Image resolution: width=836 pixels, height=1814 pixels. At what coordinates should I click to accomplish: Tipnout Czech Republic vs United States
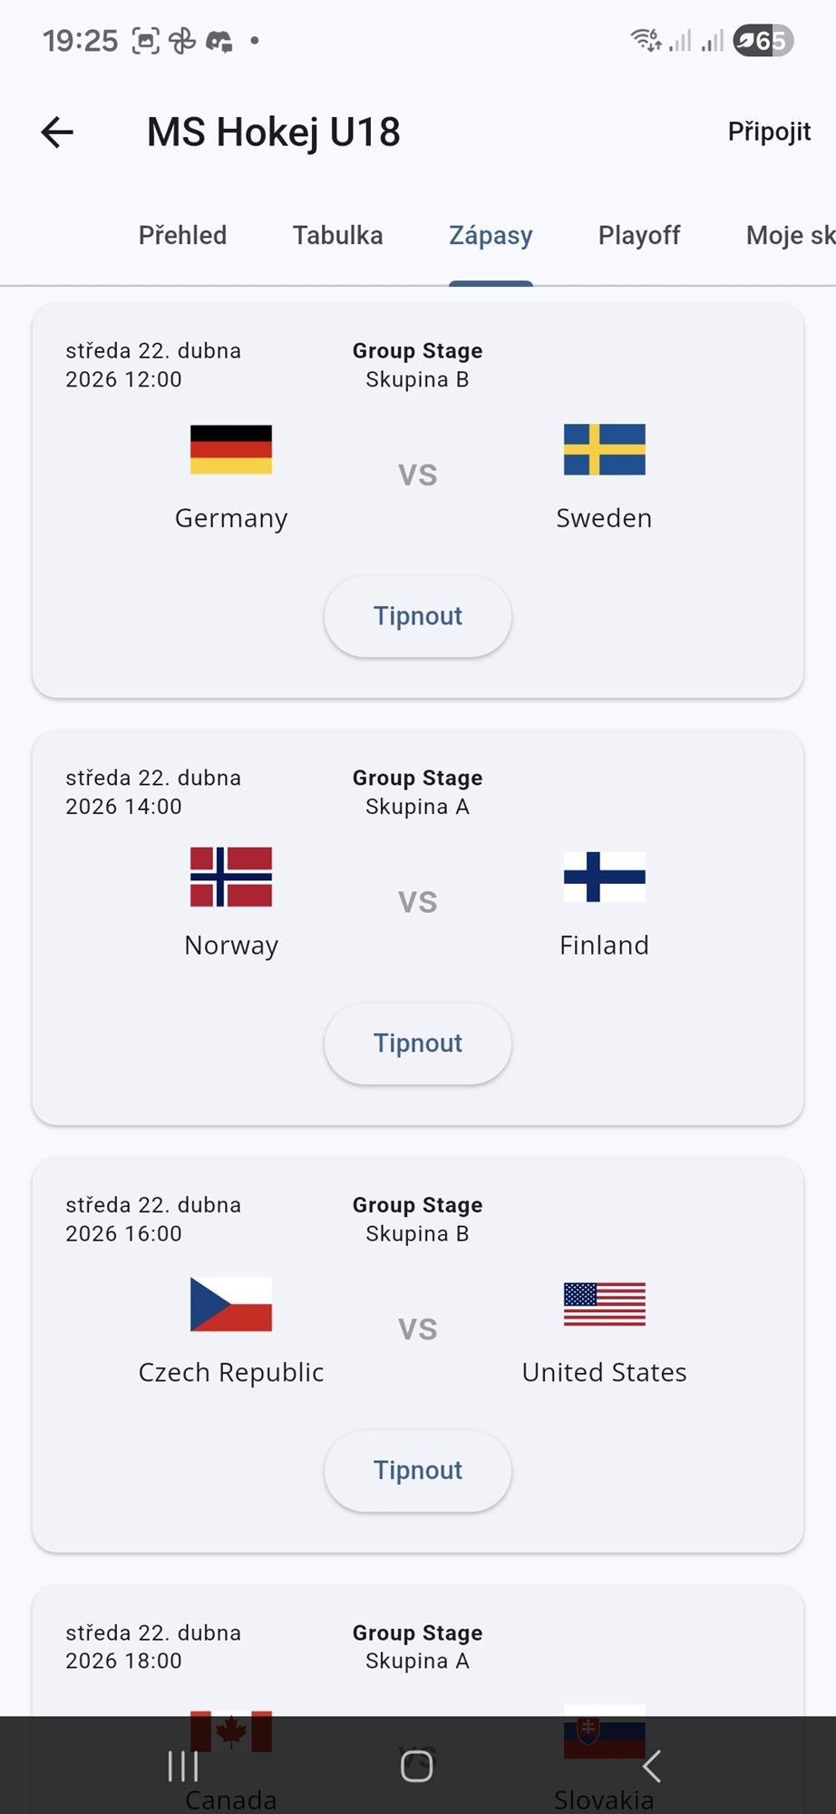point(418,1471)
